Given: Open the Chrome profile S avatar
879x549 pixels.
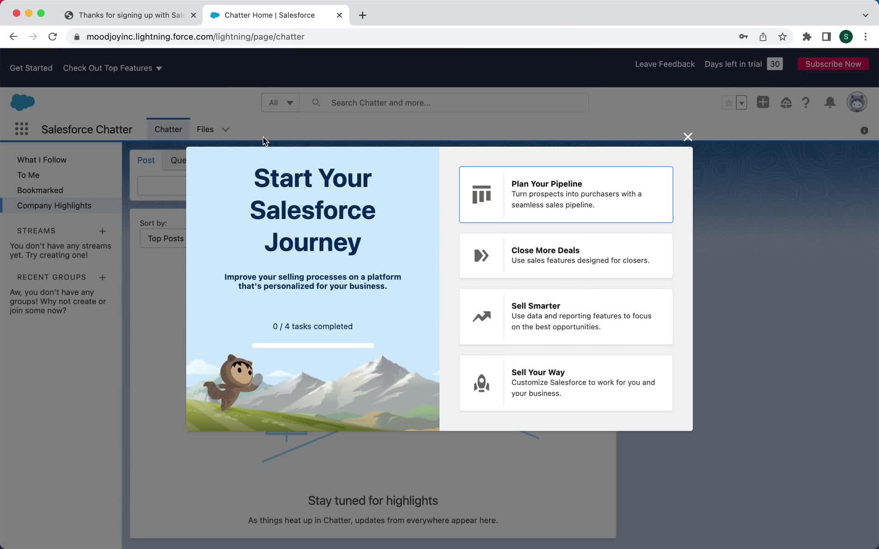Looking at the screenshot, I should (x=846, y=37).
